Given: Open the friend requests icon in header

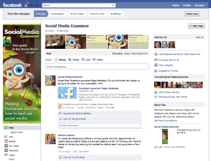Looking at the screenshot, I should (x=26, y=5).
